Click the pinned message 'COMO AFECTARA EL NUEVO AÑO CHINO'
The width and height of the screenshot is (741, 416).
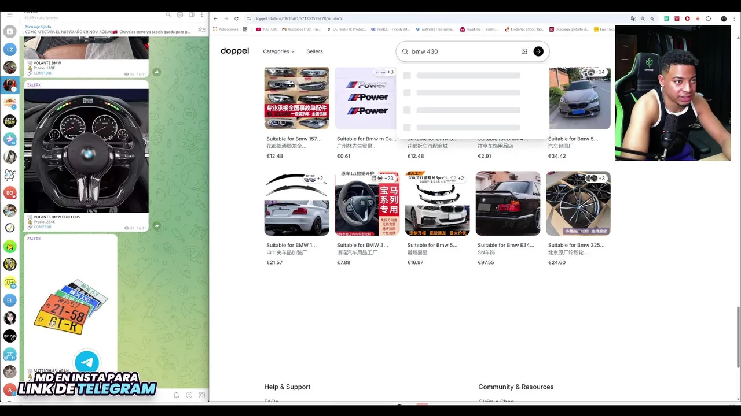point(107,32)
